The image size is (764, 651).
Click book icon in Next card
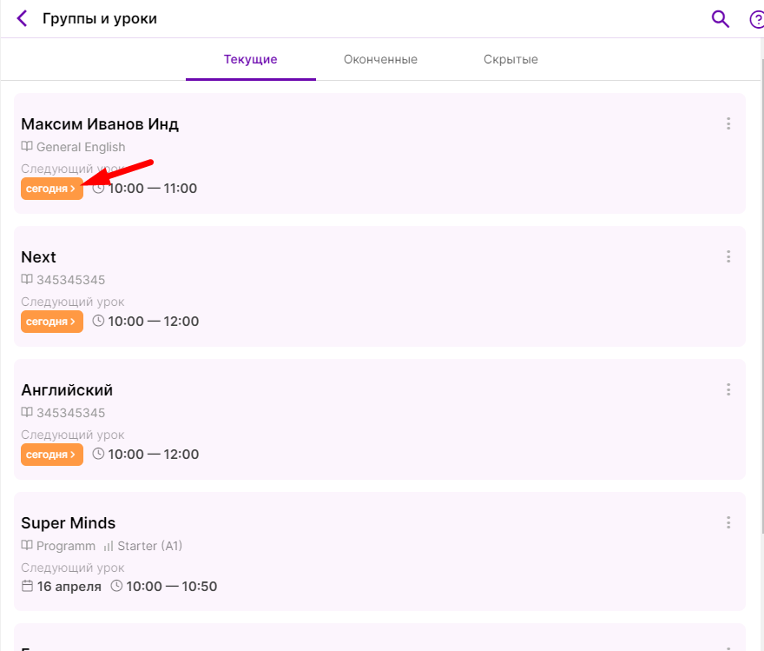(27, 279)
